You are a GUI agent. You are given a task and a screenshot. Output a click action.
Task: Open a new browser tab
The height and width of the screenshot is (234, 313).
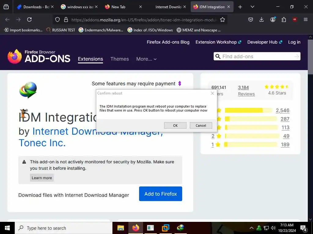point(240,7)
